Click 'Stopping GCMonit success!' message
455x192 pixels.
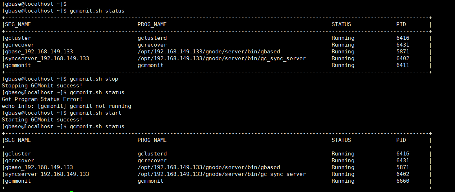(x=42, y=85)
